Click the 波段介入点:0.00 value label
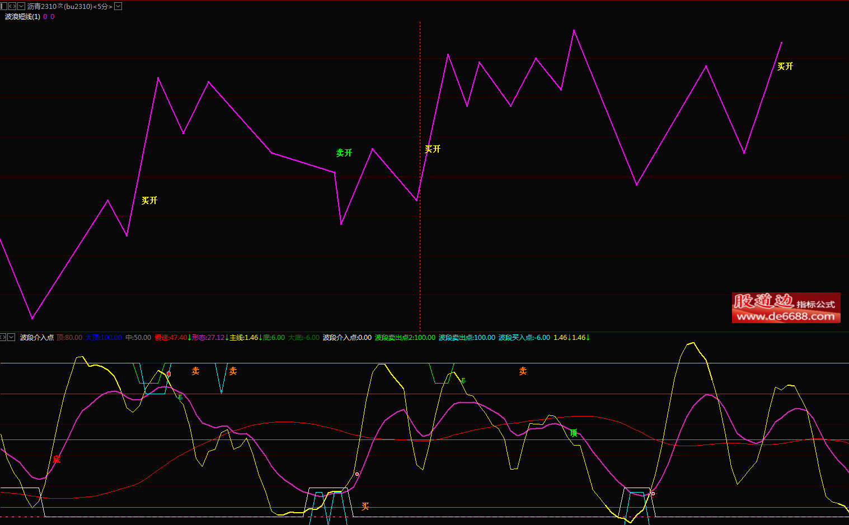Viewport: 849px width, 525px height. (347, 338)
